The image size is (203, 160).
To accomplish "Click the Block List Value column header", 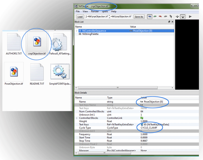I will pyautogui.click(x=152, y=27).
